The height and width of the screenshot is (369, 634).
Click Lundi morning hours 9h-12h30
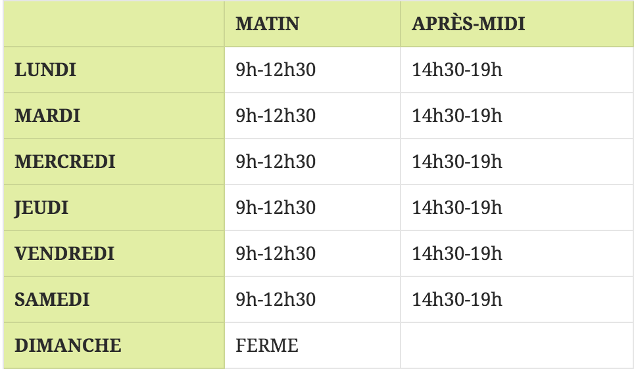(x=276, y=70)
